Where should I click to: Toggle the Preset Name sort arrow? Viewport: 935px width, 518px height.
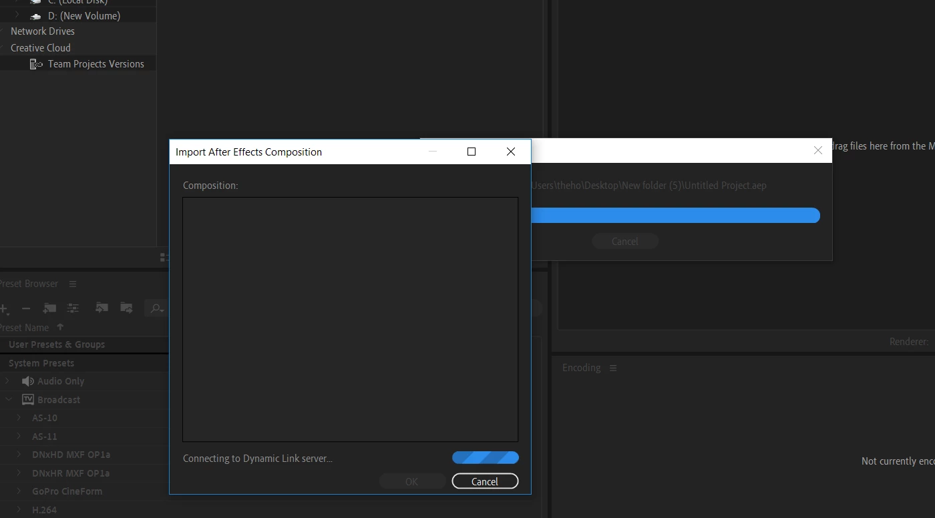pos(60,327)
